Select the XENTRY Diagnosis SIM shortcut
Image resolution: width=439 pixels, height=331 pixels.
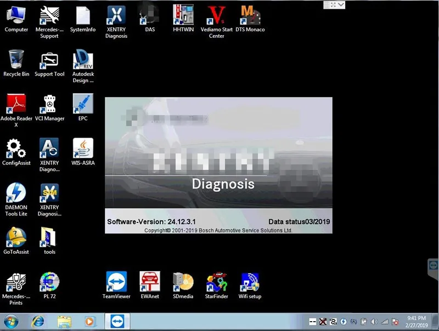(x=49, y=200)
